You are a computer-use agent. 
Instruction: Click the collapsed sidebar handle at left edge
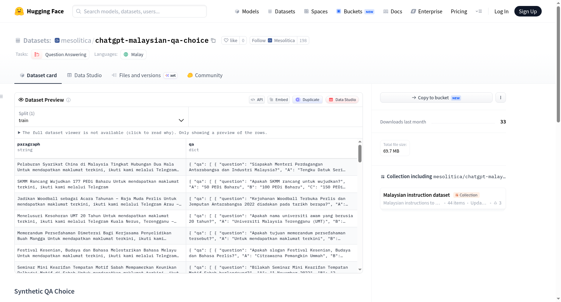pyautogui.click(x=2, y=96)
